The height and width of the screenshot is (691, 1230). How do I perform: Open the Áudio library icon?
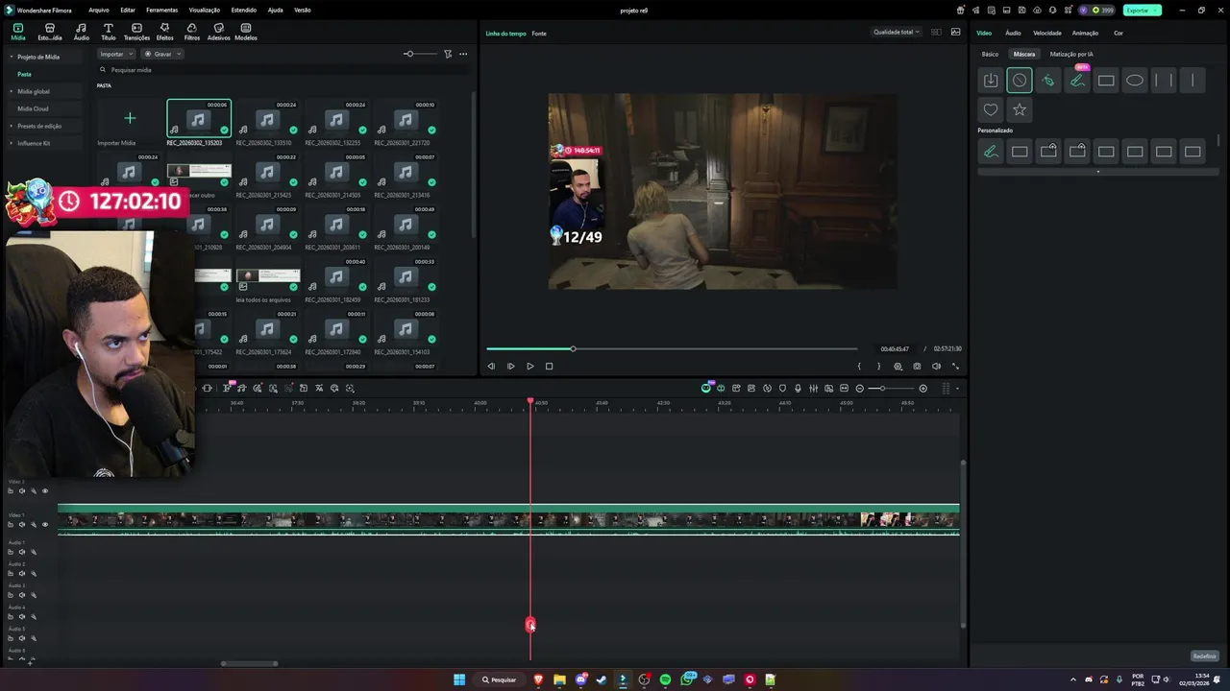pyautogui.click(x=81, y=32)
